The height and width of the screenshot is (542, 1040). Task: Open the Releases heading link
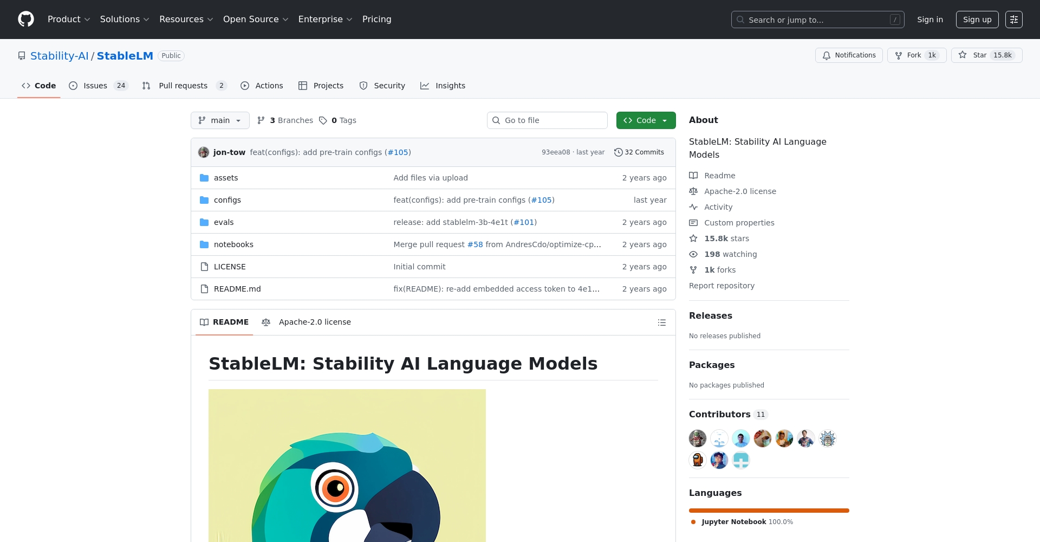point(710,315)
